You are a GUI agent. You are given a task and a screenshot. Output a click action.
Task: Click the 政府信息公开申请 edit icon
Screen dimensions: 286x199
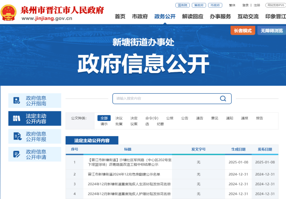point(17,154)
